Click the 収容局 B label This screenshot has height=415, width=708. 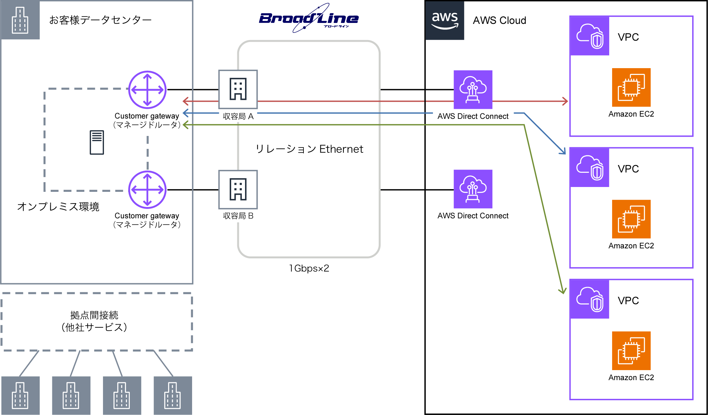[238, 216]
